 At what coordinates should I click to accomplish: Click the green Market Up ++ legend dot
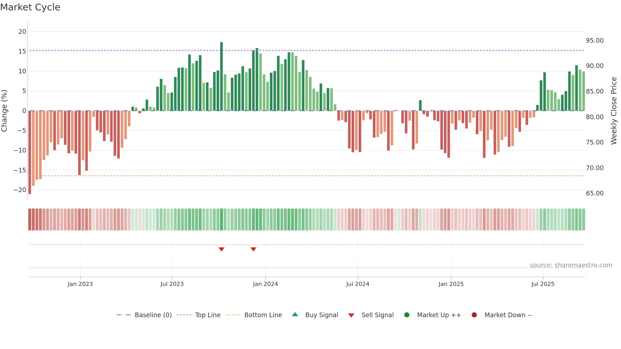(407, 315)
